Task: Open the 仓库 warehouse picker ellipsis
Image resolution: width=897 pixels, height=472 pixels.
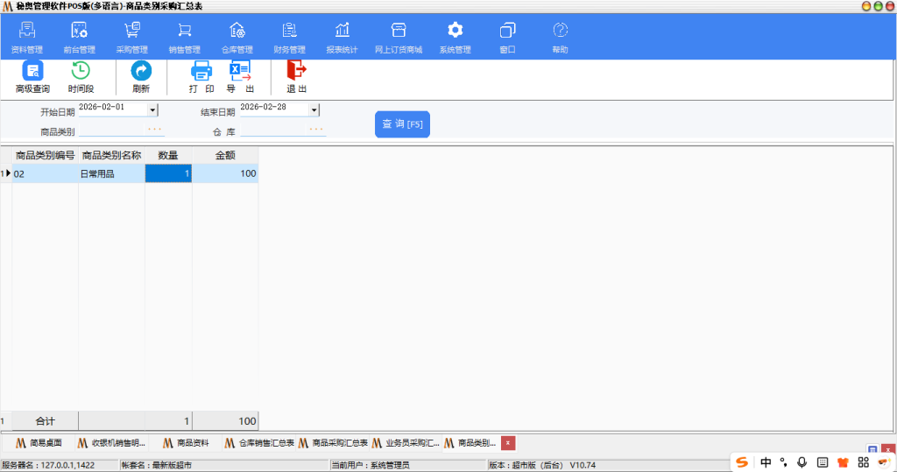Action: 316,130
